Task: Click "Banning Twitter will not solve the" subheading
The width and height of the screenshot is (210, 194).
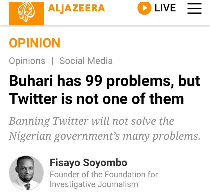Action: pos(91,121)
